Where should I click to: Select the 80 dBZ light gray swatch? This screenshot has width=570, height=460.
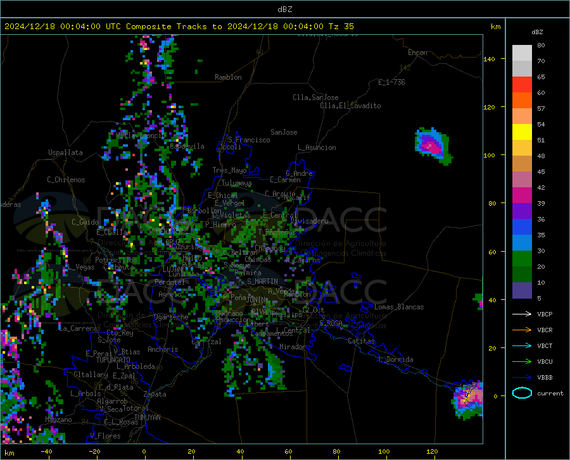click(522, 53)
